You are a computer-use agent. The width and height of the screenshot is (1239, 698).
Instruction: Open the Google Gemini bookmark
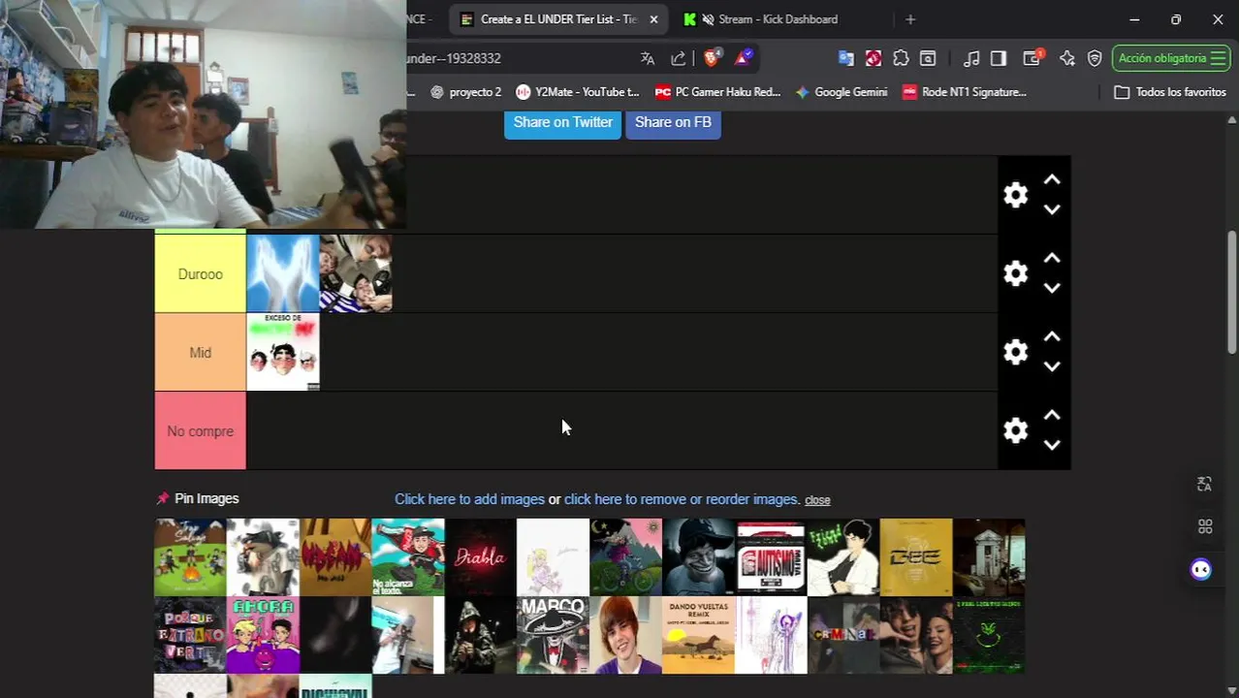[842, 92]
